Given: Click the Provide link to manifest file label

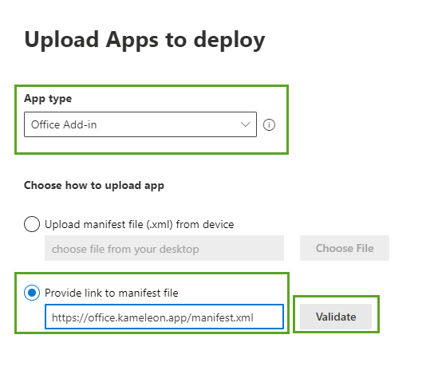Looking at the screenshot, I should pos(112,293).
